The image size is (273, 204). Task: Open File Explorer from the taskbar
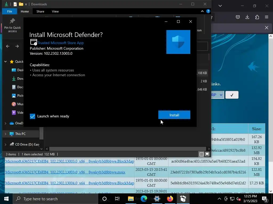click(x=131, y=199)
